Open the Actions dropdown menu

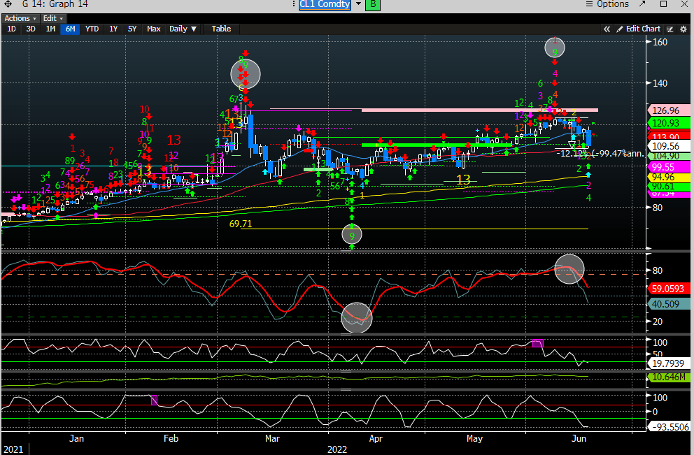click(20, 18)
